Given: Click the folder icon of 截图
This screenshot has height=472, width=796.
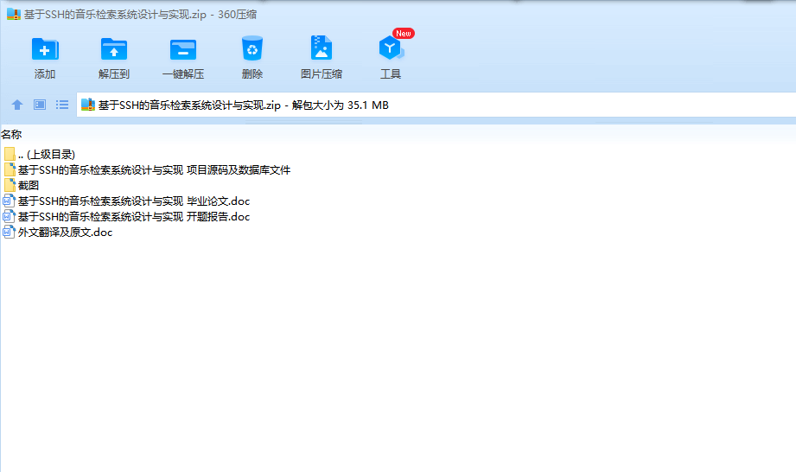Looking at the screenshot, I should [x=10, y=185].
